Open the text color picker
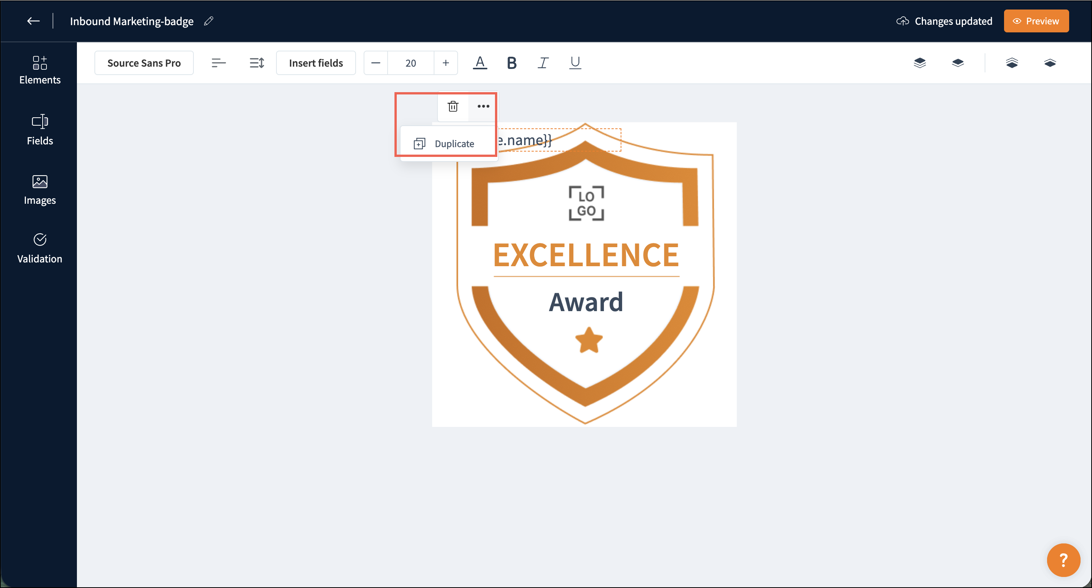The width and height of the screenshot is (1092, 588). [x=479, y=63]
